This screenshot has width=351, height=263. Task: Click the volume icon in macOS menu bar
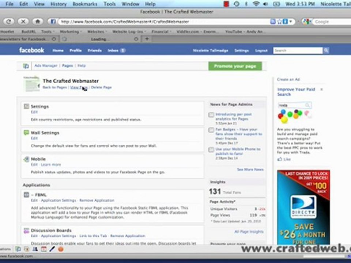point(266,4)
